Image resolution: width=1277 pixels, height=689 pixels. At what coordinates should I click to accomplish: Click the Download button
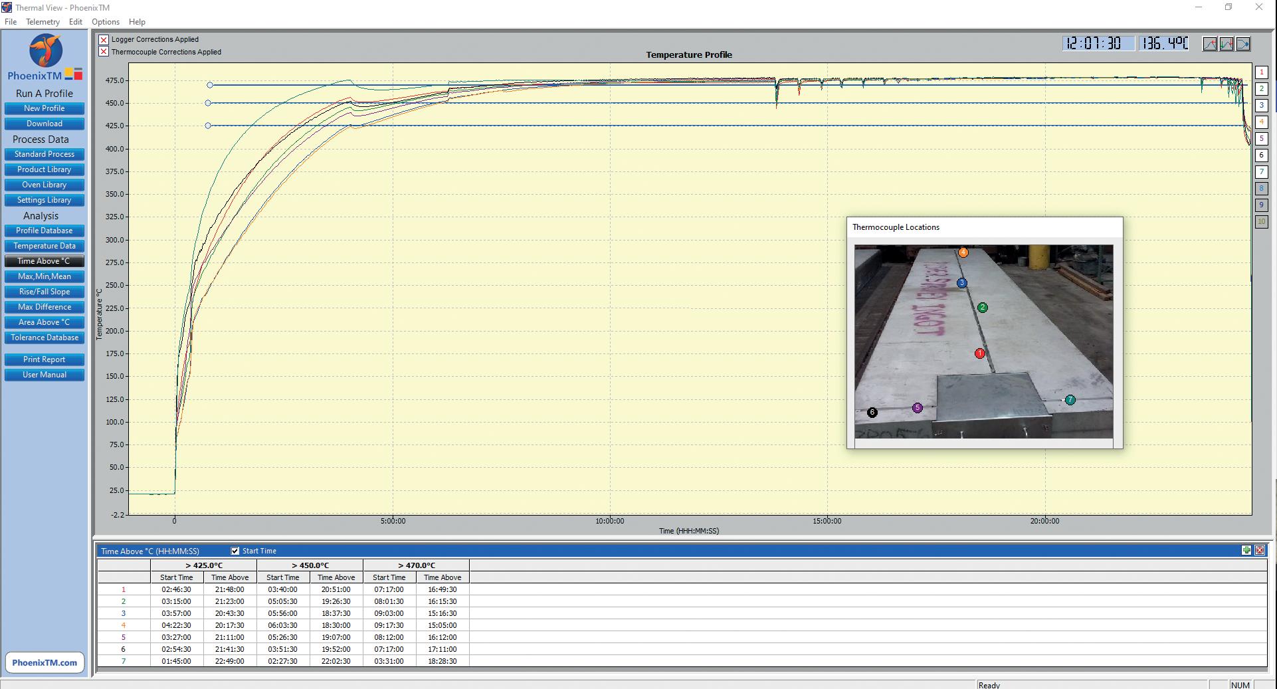pyautogui.click(x=45, y=124)
